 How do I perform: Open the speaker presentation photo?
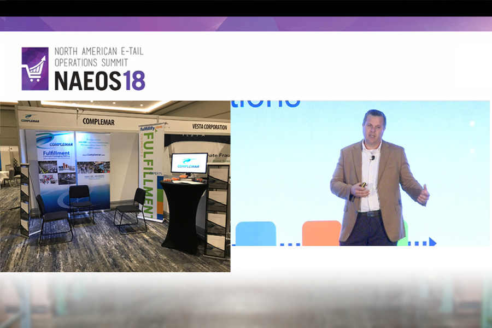(x=360, y=173)
